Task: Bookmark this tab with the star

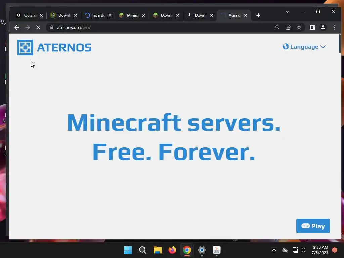Action: pos(299,27)
